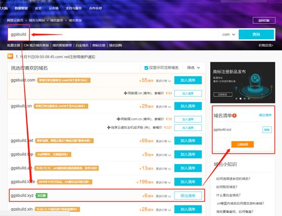The image size is (282, 216).
Task: Expand more prices for ggsbuild.cn
Action: 163,107
